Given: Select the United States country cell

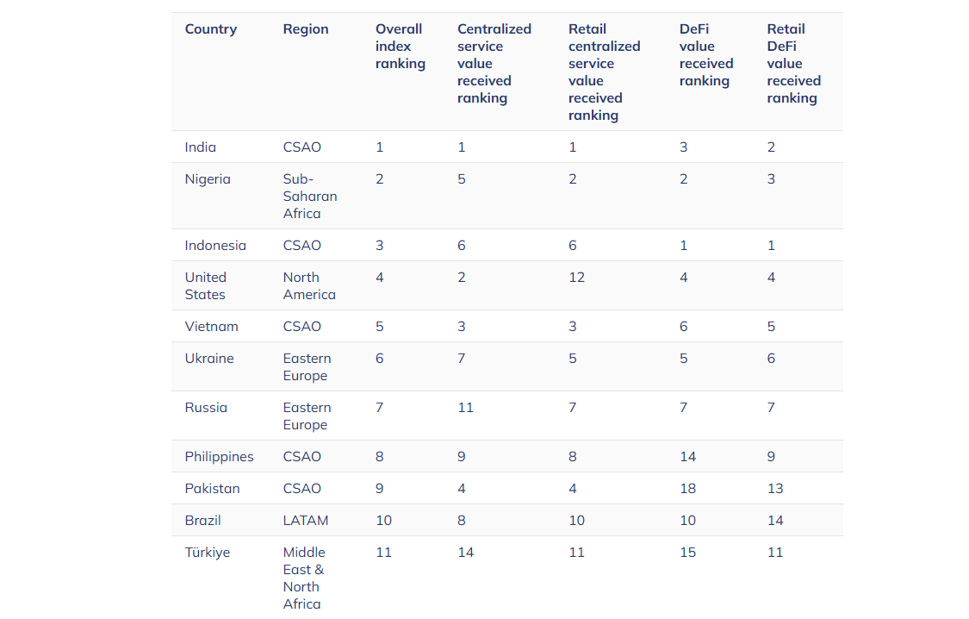Looking at the screenshot, I should click(205, 286).
